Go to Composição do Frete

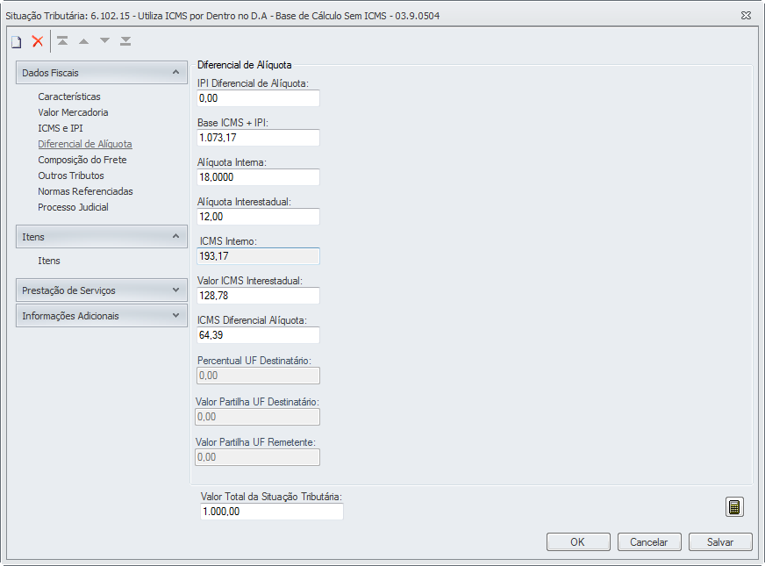tap(82, 160)
